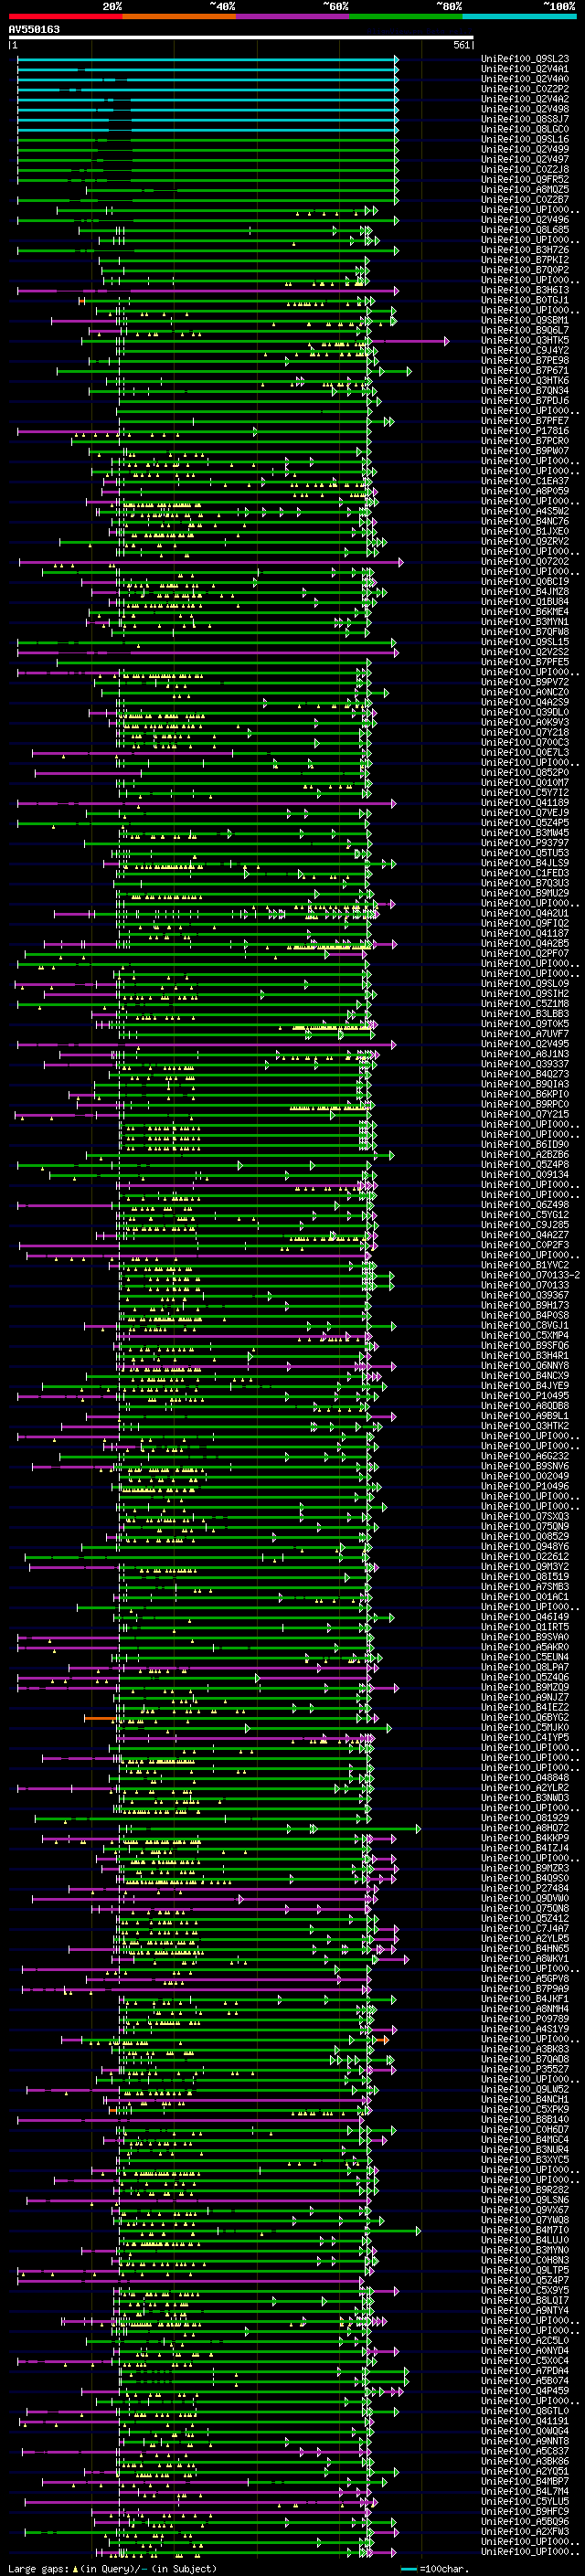The image size is (585, 2576).
Task: Select the UniRef100_B7PDJ6 label
Action: [x=525, y=400]
